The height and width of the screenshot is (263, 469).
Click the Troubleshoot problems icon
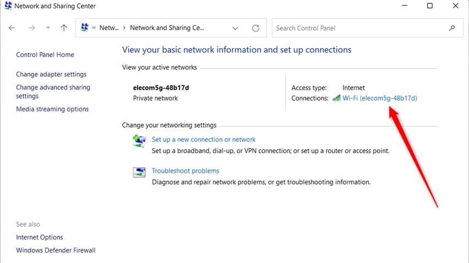point(140,172)
